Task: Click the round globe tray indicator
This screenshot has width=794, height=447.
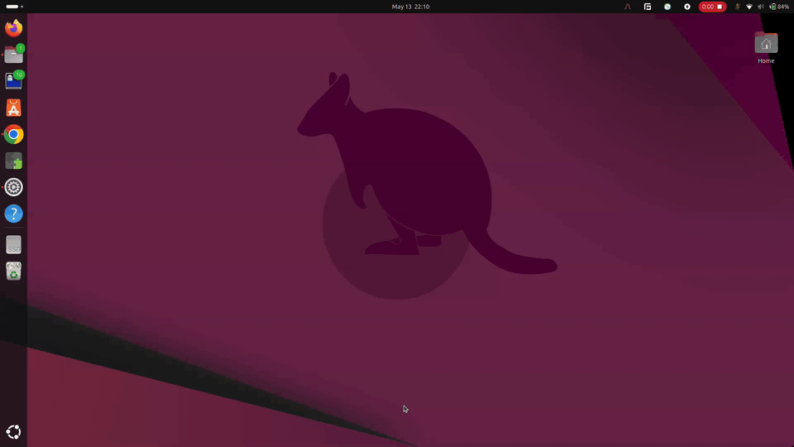Action: coord(667,7)
